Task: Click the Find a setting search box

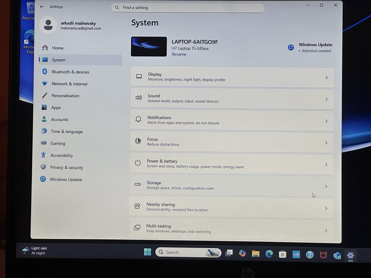Action: [x=188, y=8]
